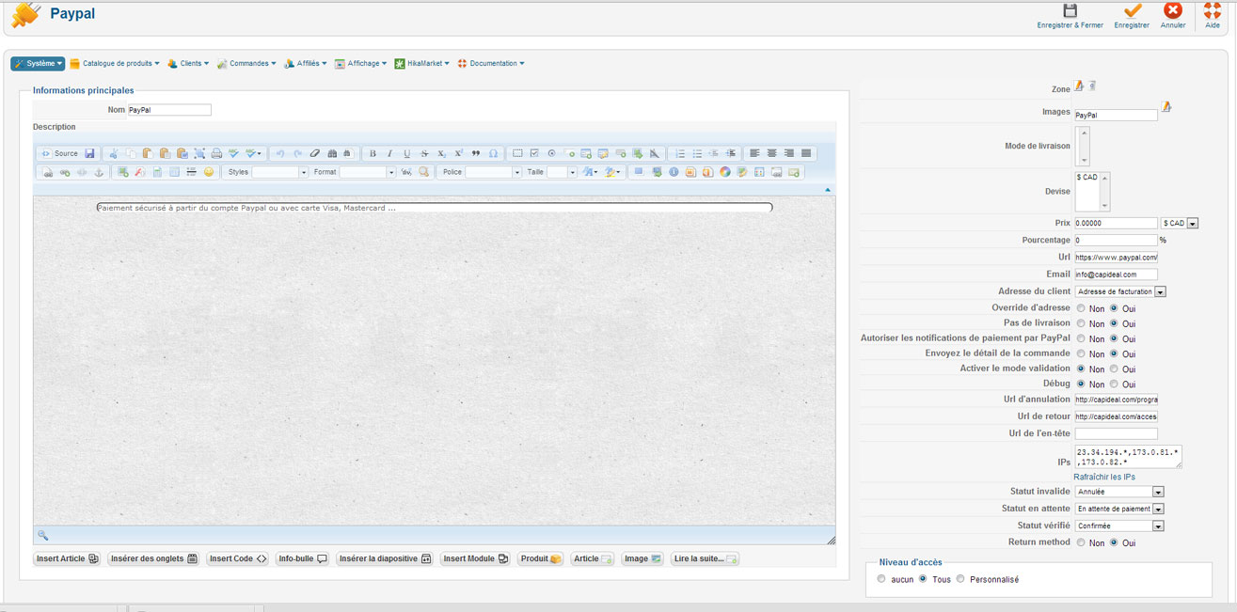Open the Statut invalide dropdown
Screen dimensions: 1237x612
1119,492
